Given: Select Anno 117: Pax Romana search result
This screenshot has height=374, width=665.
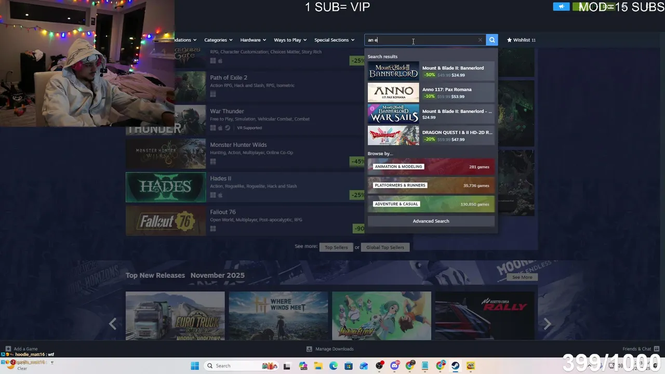Looking at the screenshot, I should pos(431,92).
